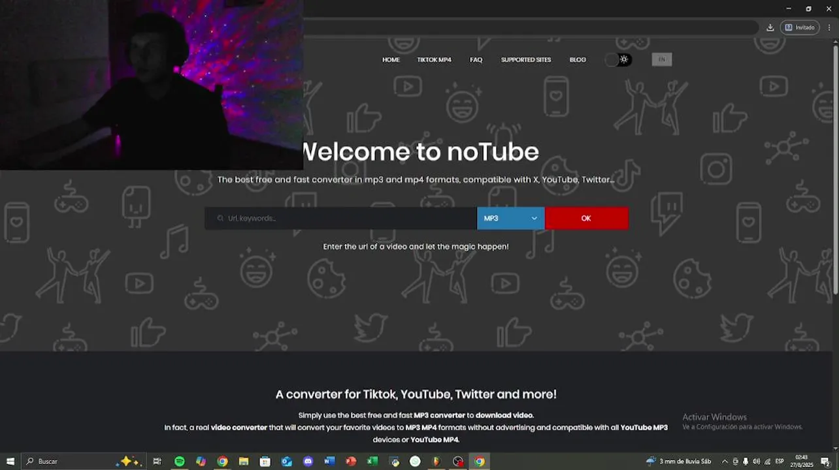This screenshot has height=470, width=839.
Task: Open the Chrome three-dot menu
Action: click(x=829, y=27)
